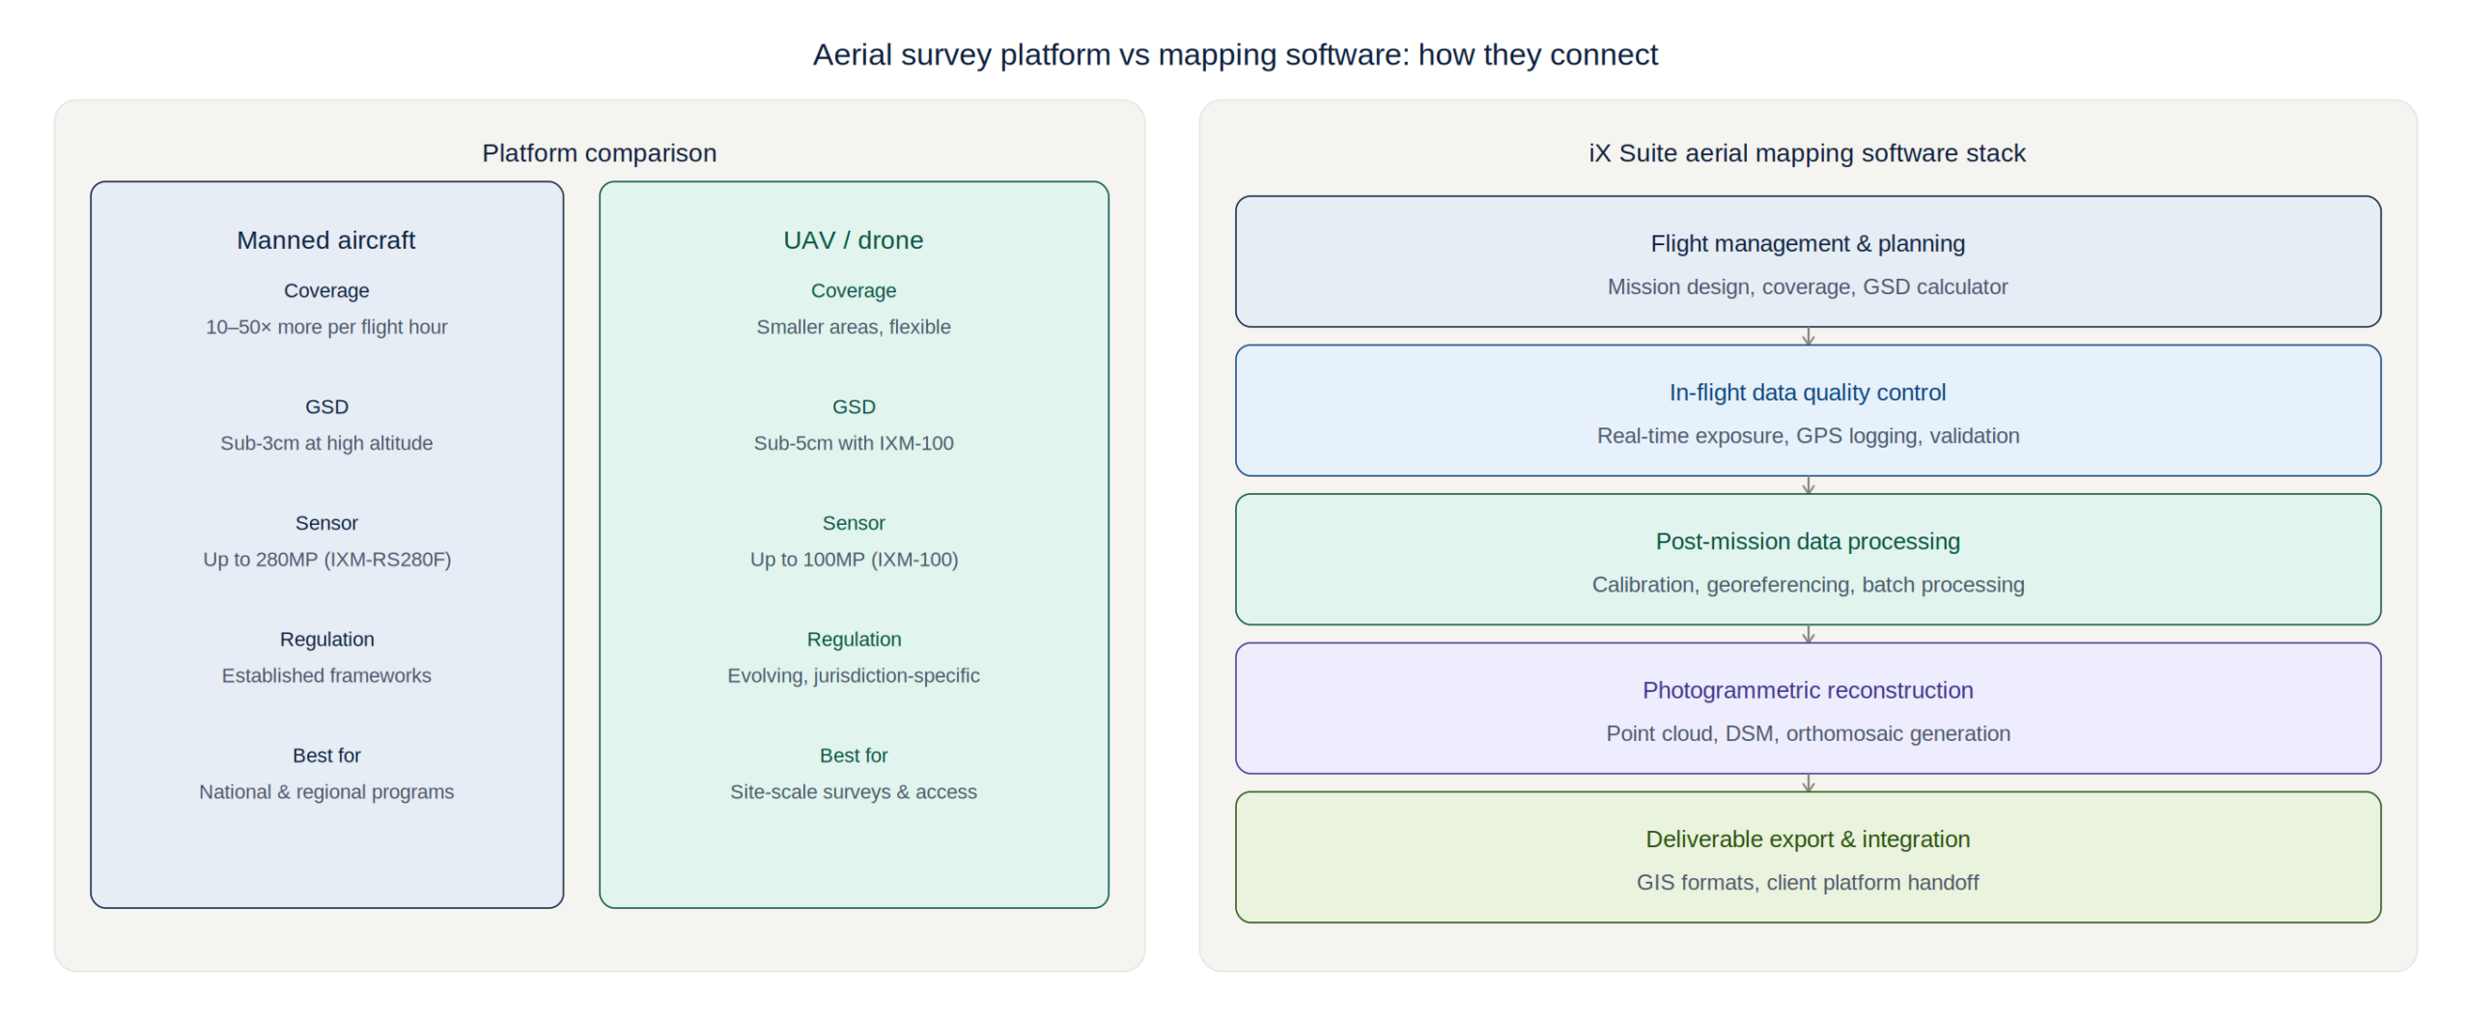
Task: Select '10–50× more per flight hour' text
Action: pos(326,327)
